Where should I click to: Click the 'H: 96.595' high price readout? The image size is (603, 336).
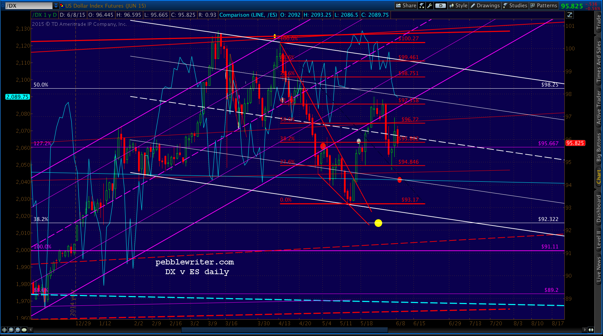pyautogui.click(x=129, y=15)
